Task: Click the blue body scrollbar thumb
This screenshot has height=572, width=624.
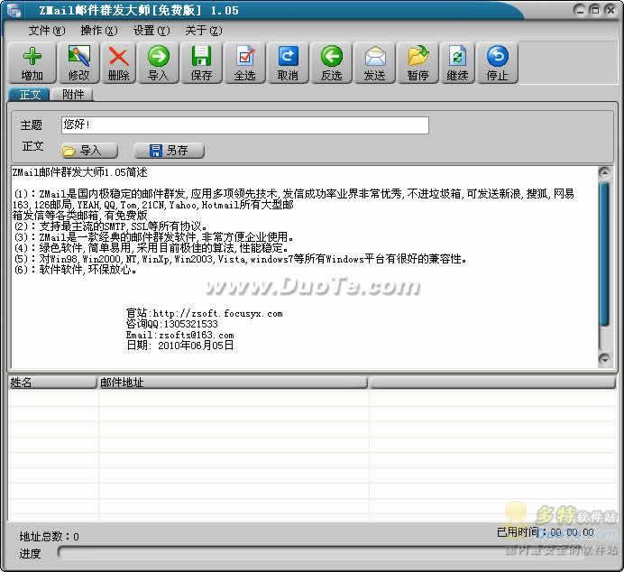Action: click(x=604, y=254)
